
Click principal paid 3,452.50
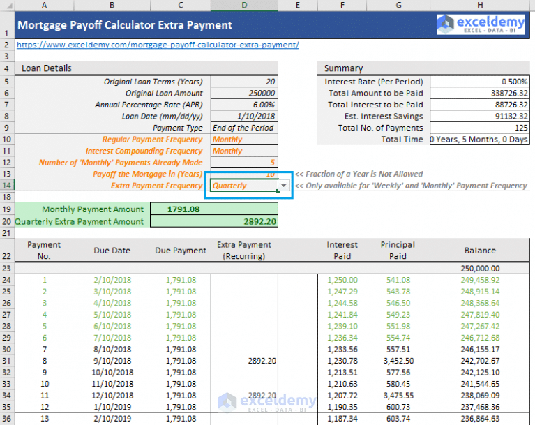[x=398, y=361]
